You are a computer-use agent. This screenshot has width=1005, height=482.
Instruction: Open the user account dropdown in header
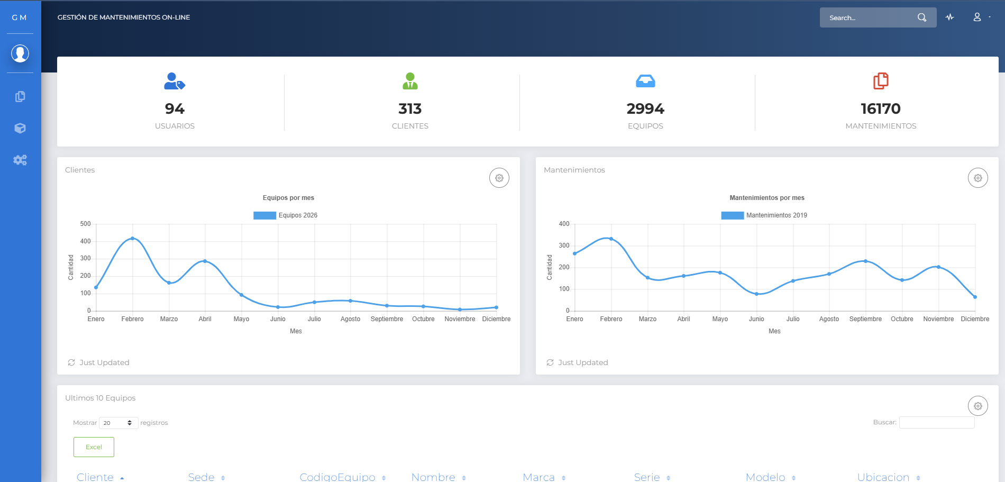(982, 17)
